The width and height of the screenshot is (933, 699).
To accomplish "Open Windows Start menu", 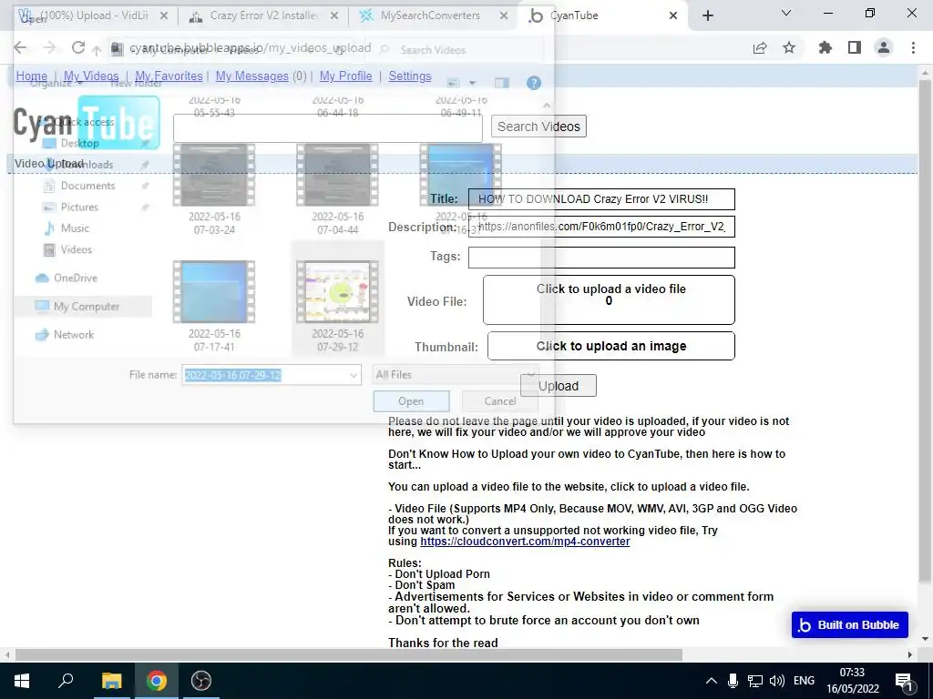I will [22, 681].
